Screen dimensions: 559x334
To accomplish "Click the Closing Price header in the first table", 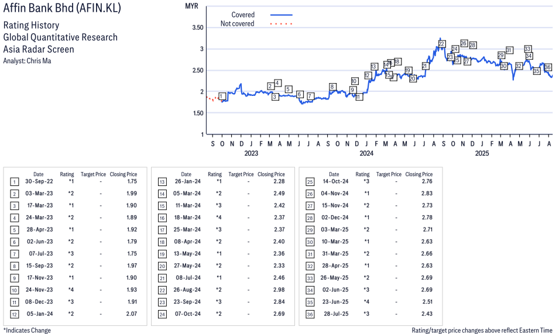I will [124, 174].
